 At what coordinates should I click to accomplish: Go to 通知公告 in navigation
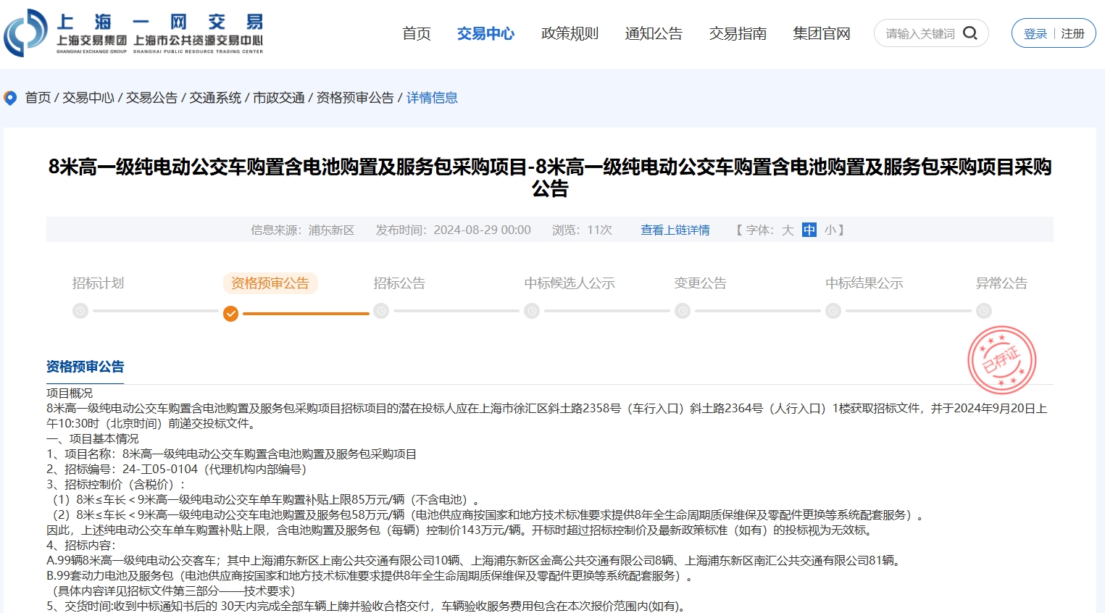pyautogui.click(x=654, y=33)
